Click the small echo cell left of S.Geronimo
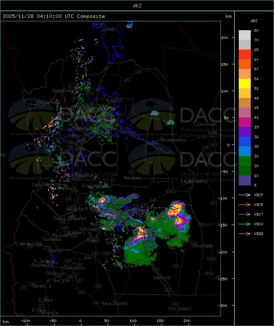The width and height of the screenshot is (274, 326). pyautogui.click(x=171, y=122)
